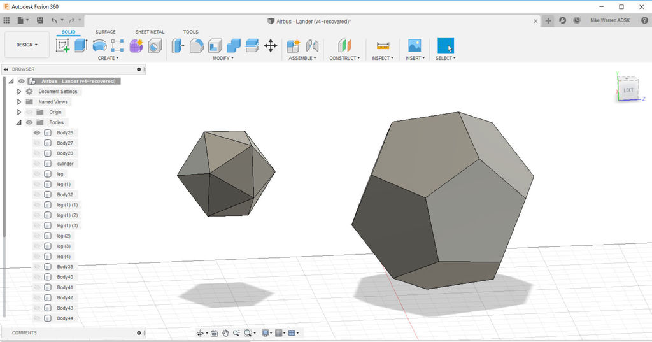Select the Pan hand tool
Viewport: 652px width, 342px height.
tap(225, 333)
